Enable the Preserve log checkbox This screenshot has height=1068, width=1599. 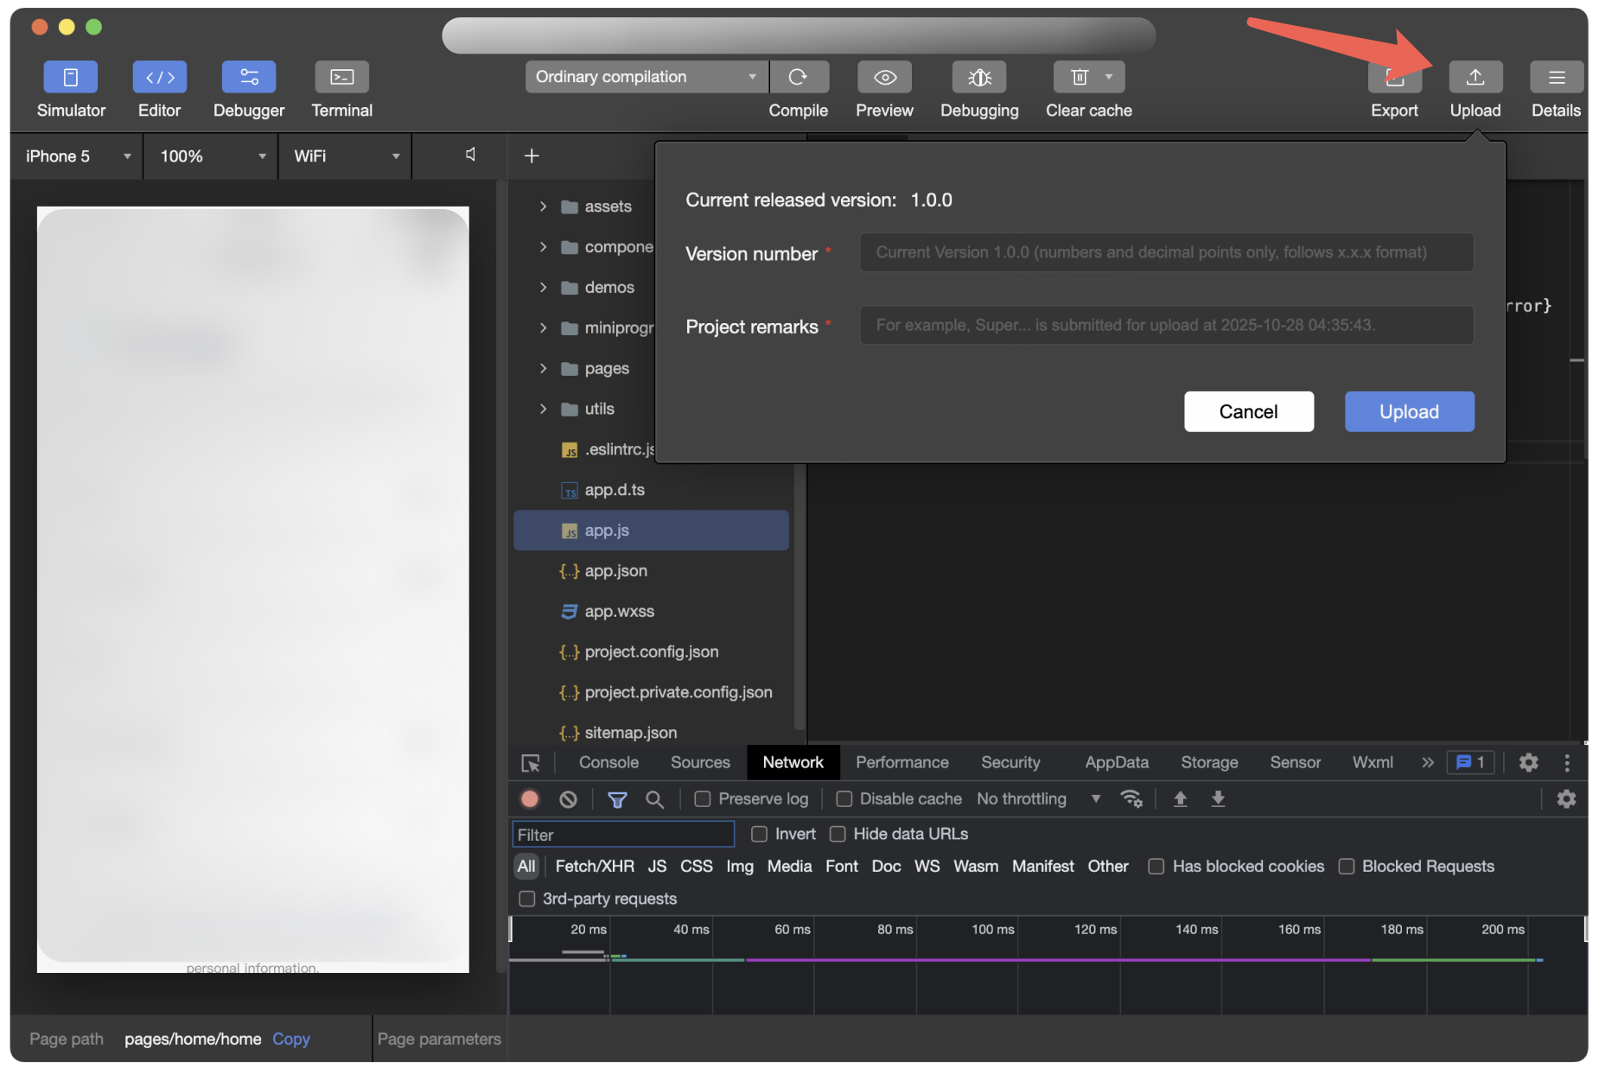(x=703, y=799)
